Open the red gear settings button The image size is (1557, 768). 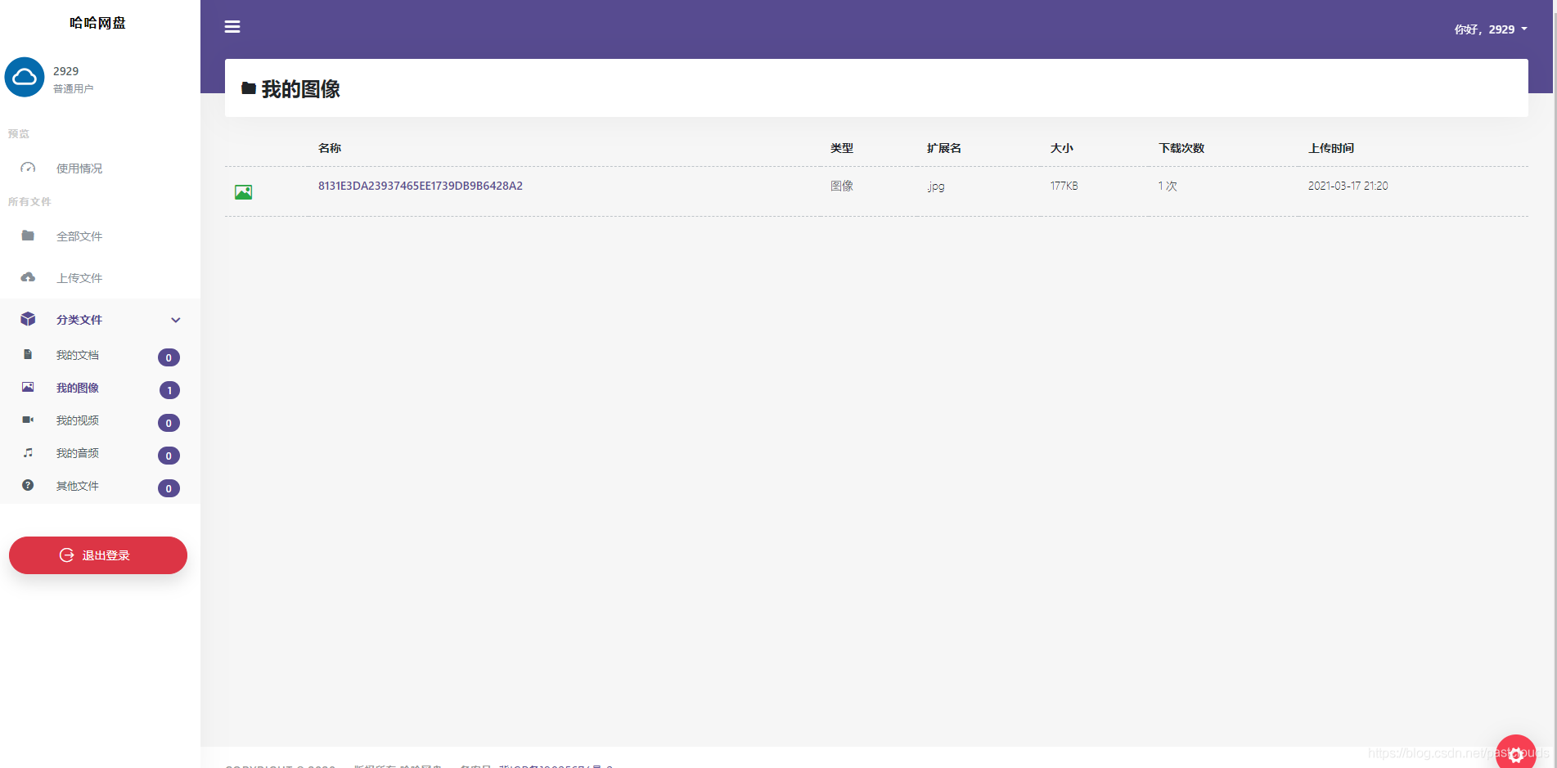click(x=1516, y=754)
